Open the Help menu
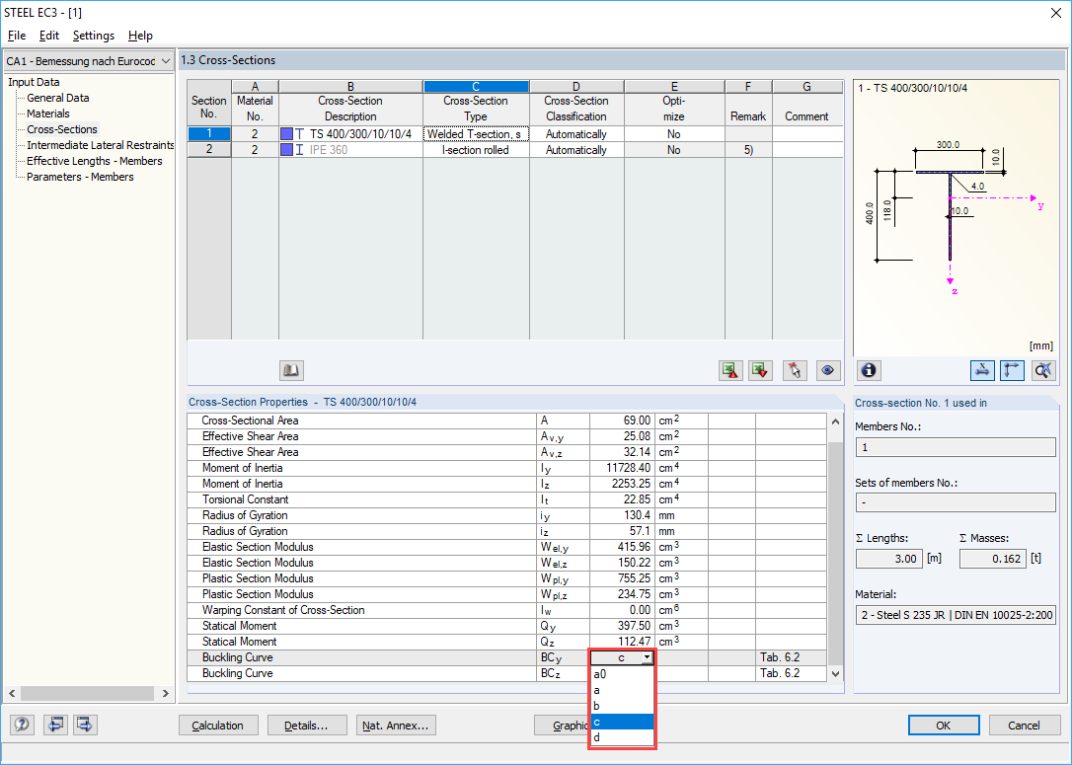 [x=140, y=36]
